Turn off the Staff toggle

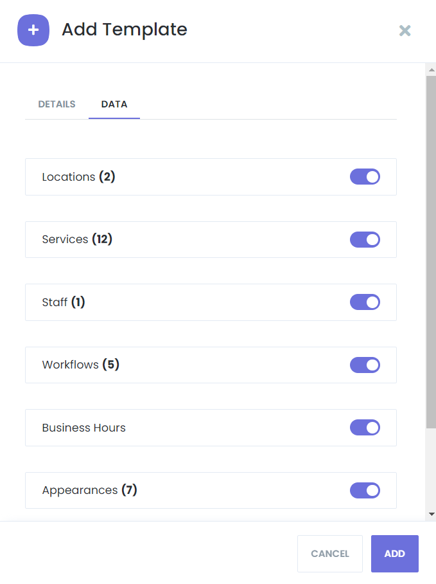click(365, 302)
